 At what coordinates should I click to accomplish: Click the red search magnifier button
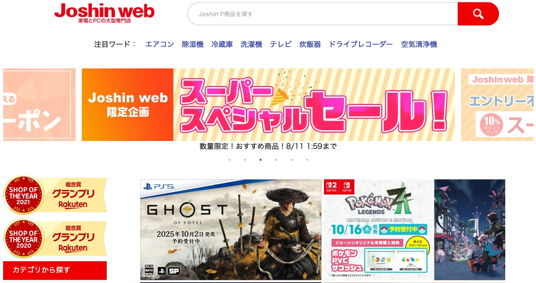pyautogui.click(x=478, y=14)
